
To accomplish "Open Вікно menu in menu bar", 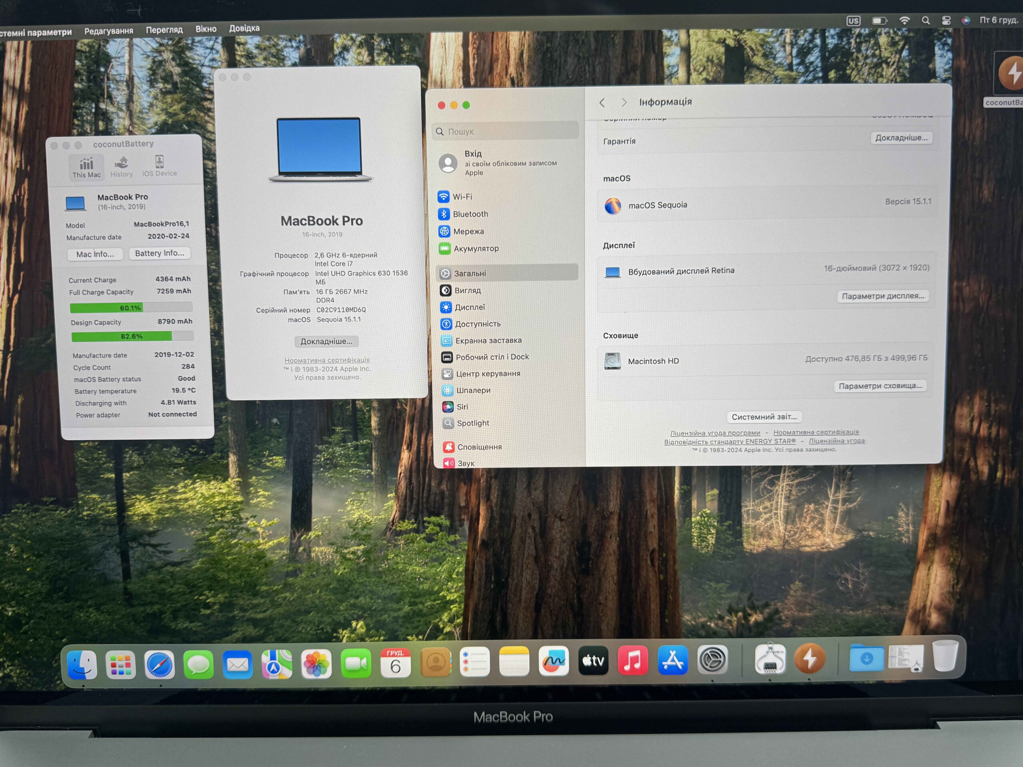I will pyautogui.click(x=206, y=29).
